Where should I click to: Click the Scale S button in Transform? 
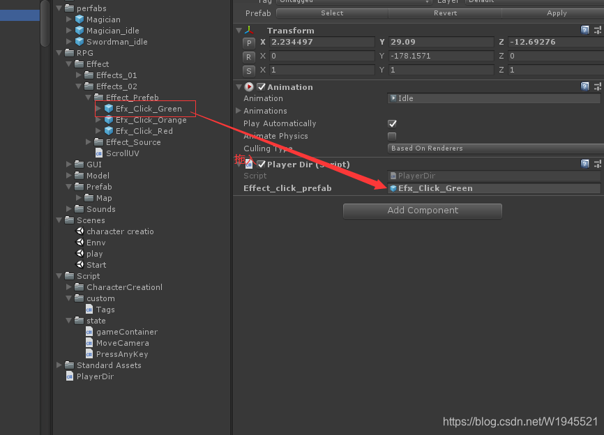[x=249, y=71]
